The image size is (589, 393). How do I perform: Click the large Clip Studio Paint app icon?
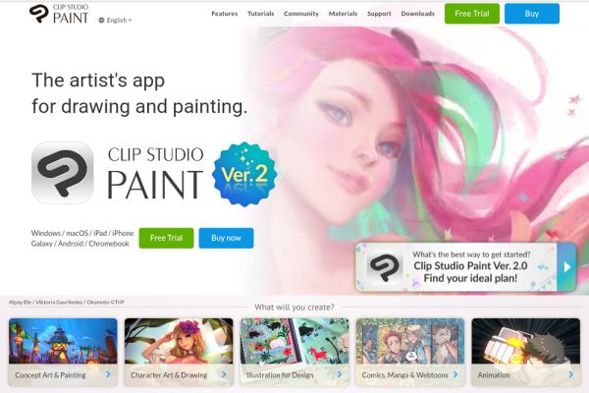point(63,173)
